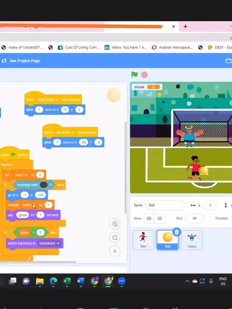232x309 pixels.
Task: Edit the sprite x position field
Action: pos(210,205)
